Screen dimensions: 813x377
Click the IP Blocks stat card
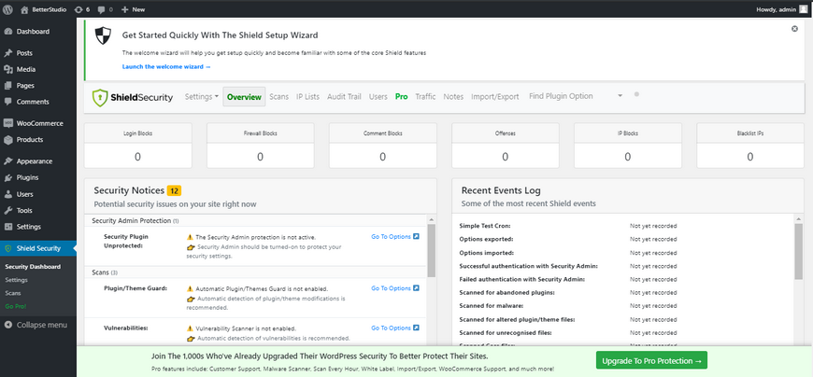click(x=628, y=146)
